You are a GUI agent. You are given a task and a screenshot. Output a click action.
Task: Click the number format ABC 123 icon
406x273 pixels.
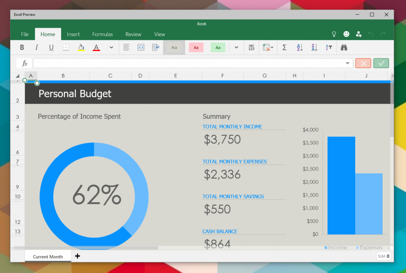coord(251,47)
